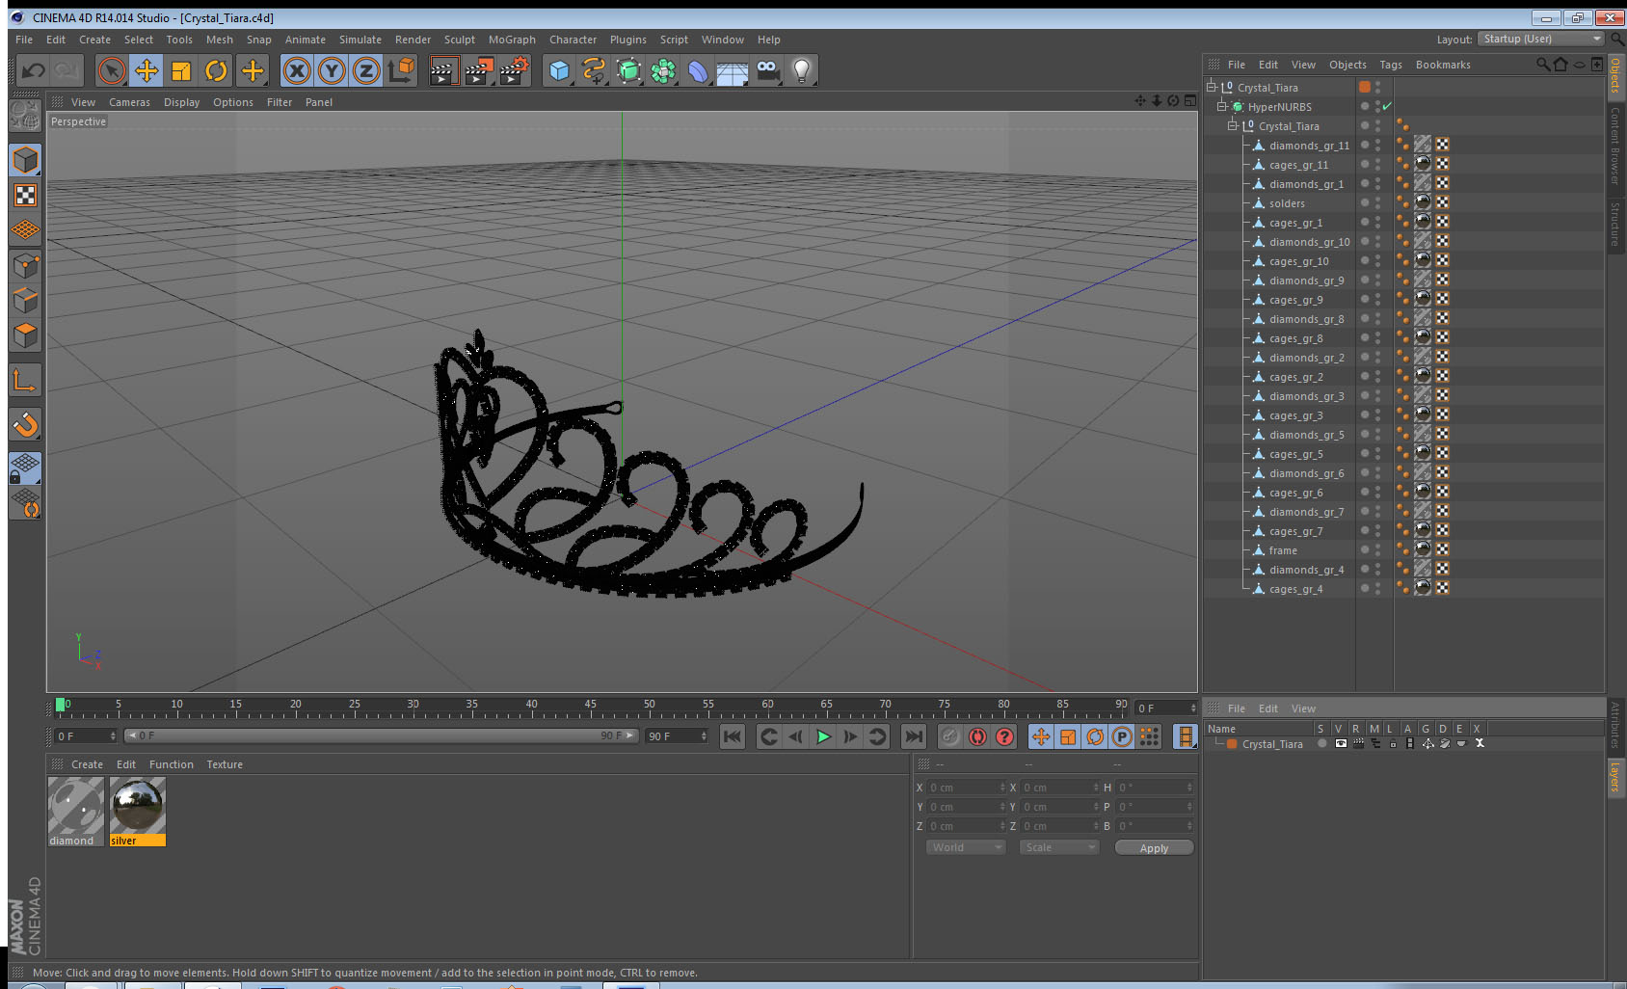This screenshot has height=989, width=1627.
Task: Switch to Points mode
Action: pyautogui.click(x=25, y=265)
